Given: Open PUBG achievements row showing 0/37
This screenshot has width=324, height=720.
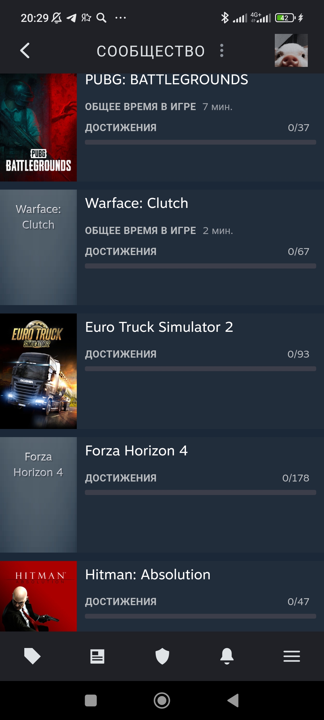Looking at the screenshot, I should [x=197, y=128].
